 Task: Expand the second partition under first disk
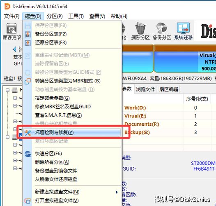(x=15, y=106)
